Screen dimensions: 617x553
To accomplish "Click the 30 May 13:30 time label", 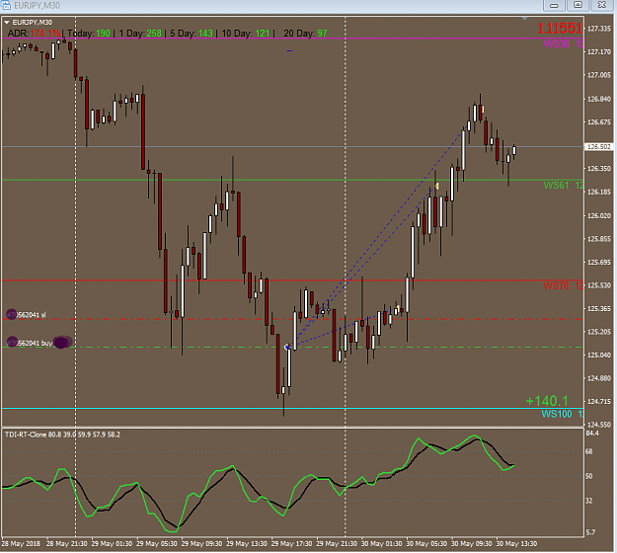I will 516,543.
